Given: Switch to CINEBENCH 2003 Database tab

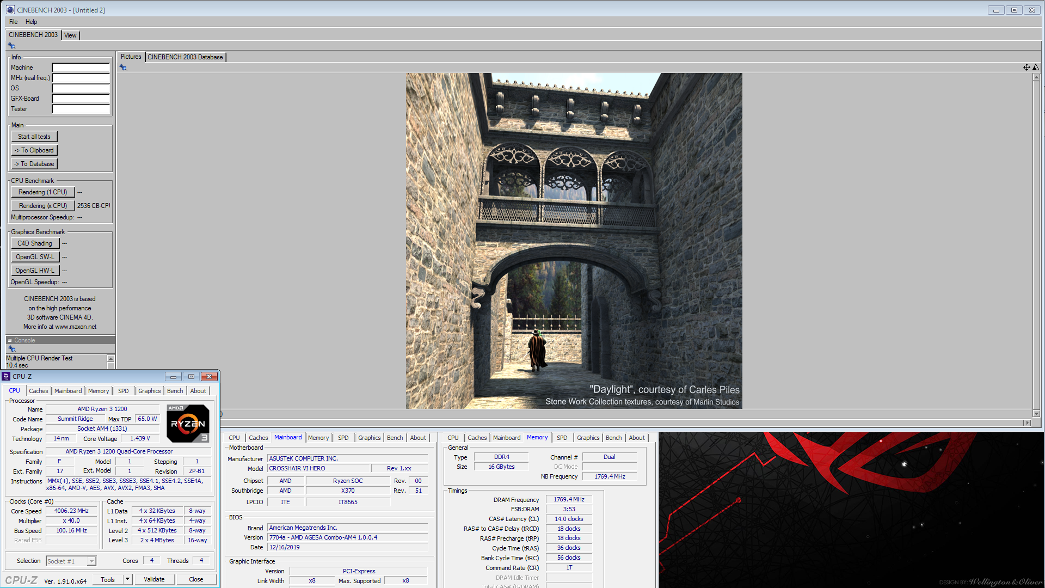Looking at the screenshot, I should (185, 57).
